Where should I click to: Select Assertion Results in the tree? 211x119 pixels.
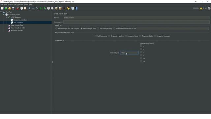17,31
